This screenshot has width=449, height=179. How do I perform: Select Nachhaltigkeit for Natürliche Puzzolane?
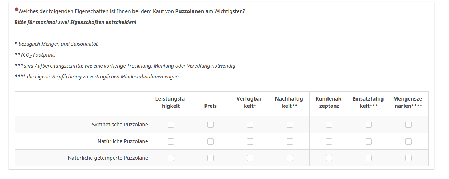(290, 141)
